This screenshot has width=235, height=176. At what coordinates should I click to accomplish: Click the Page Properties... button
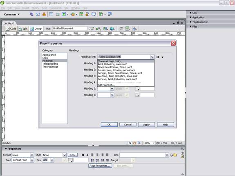coord(100,166)
